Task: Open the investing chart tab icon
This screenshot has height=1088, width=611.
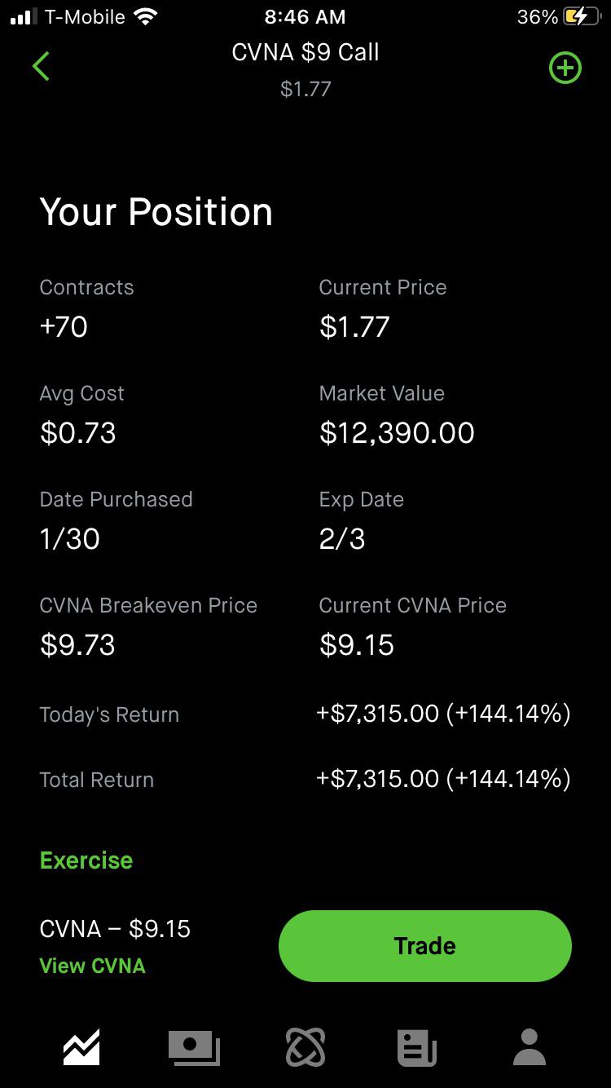Action: [x=81, y=1046]
